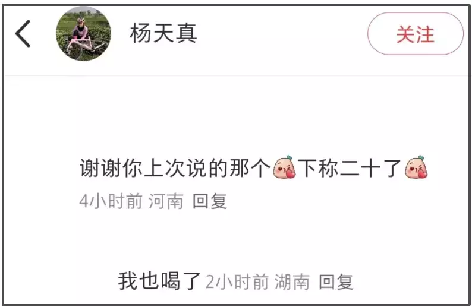Click the 喝 character in the reply
The height and width of the screenshot is (307, 472).
click(170, 281)
